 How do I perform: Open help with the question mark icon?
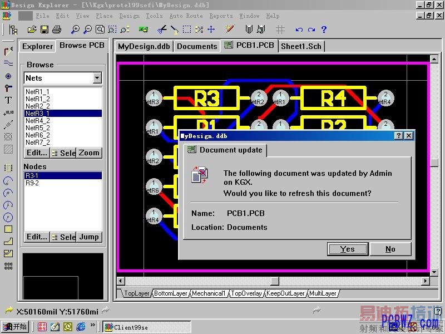(x=324, y=30)
